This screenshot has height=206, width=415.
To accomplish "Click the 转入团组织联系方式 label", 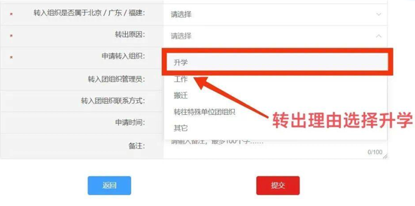I will [113, 101].
